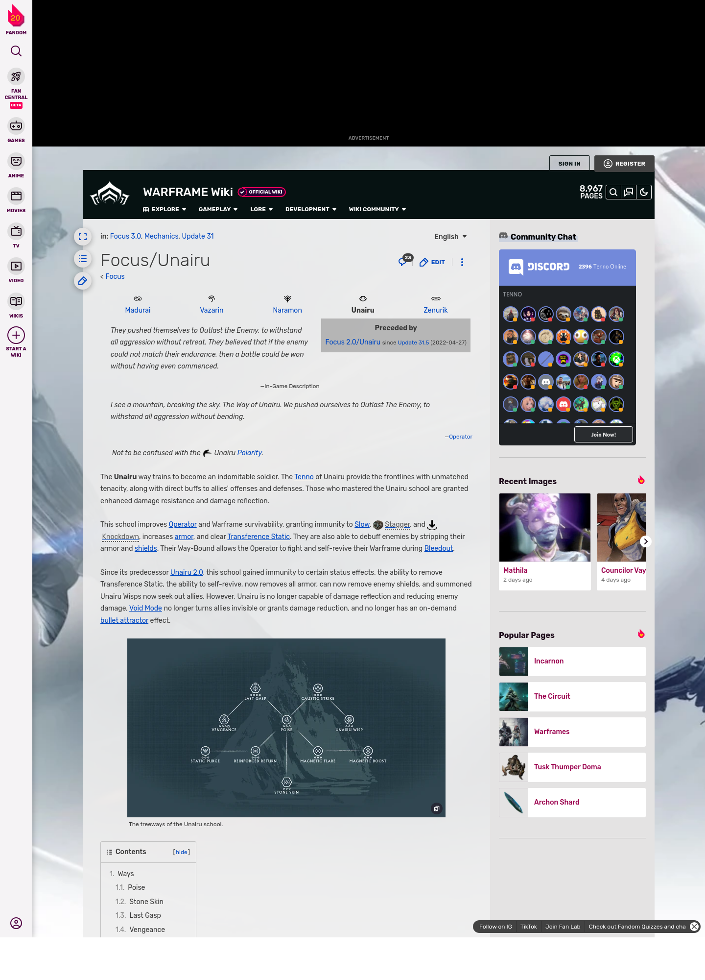Hide the Contents box
This screenshot has width=705, height=980.
[x=182, y=852]
